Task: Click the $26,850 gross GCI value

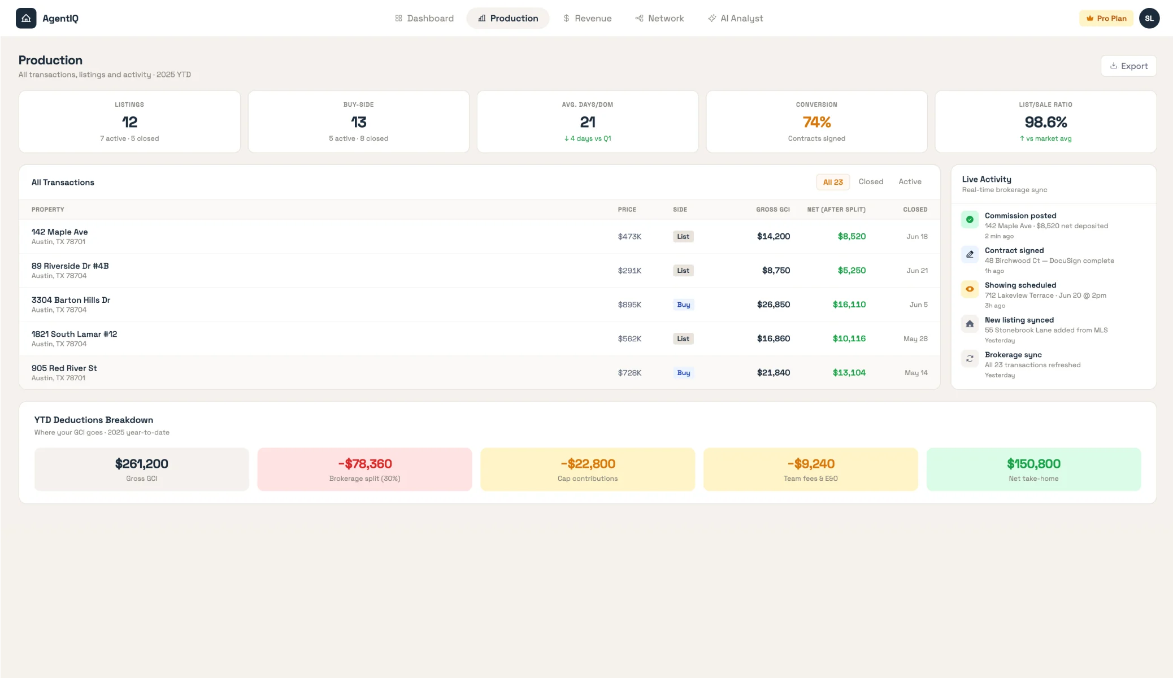Action: (x=774, y=305)
